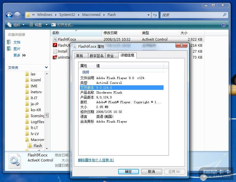The width and height of the screenshot is (236, 182).
Task: Open the 文档 favorite link
Action: (x=17, y=42)
